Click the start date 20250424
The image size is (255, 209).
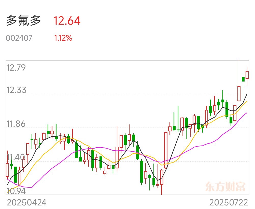coord(27,203)
